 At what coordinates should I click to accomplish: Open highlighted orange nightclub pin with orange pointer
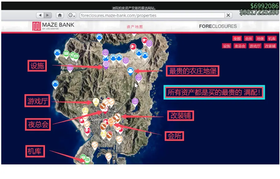click(111, 122)
